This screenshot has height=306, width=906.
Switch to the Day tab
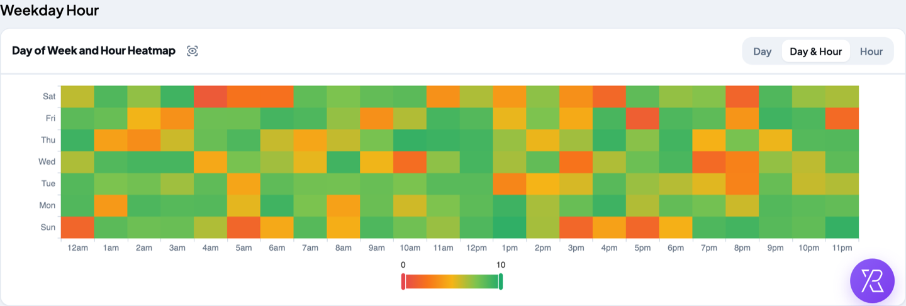[x=762, y=52]
